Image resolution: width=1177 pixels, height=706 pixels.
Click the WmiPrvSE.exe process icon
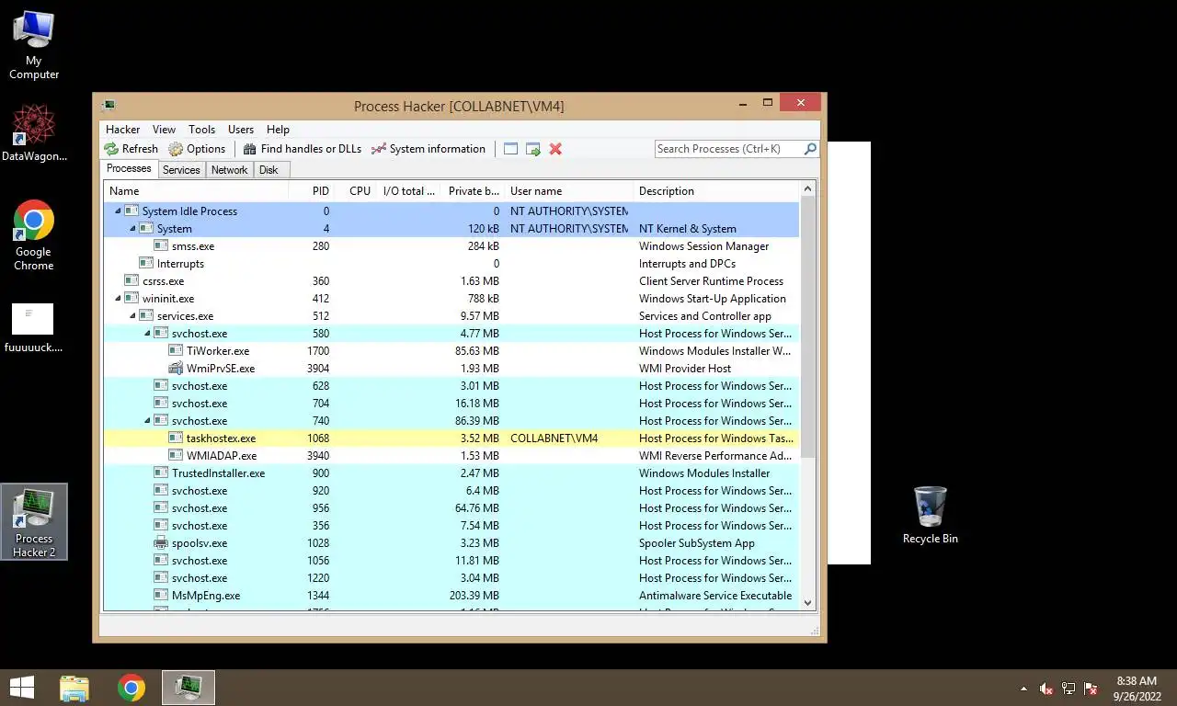[177, 369]
